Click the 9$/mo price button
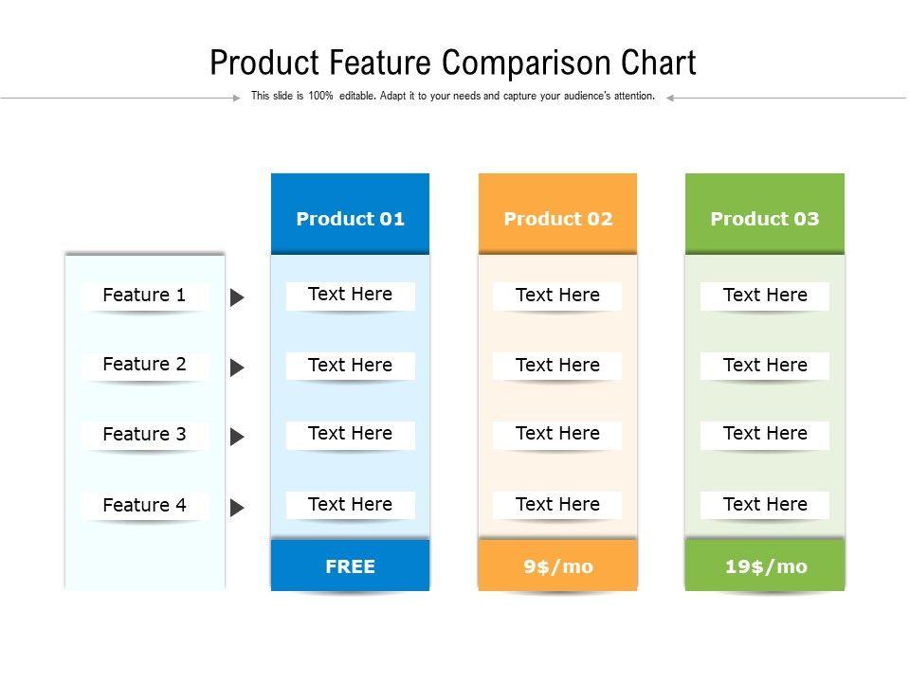 point(557,565)
